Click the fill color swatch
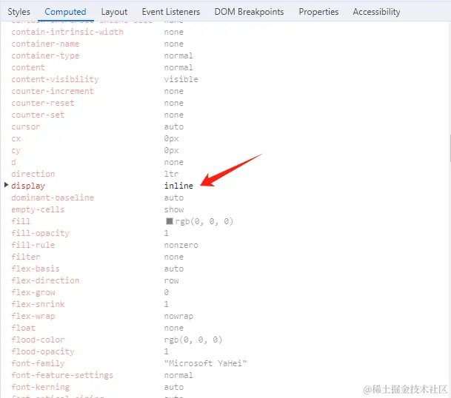The image size is (451, 398). point(170,221)
